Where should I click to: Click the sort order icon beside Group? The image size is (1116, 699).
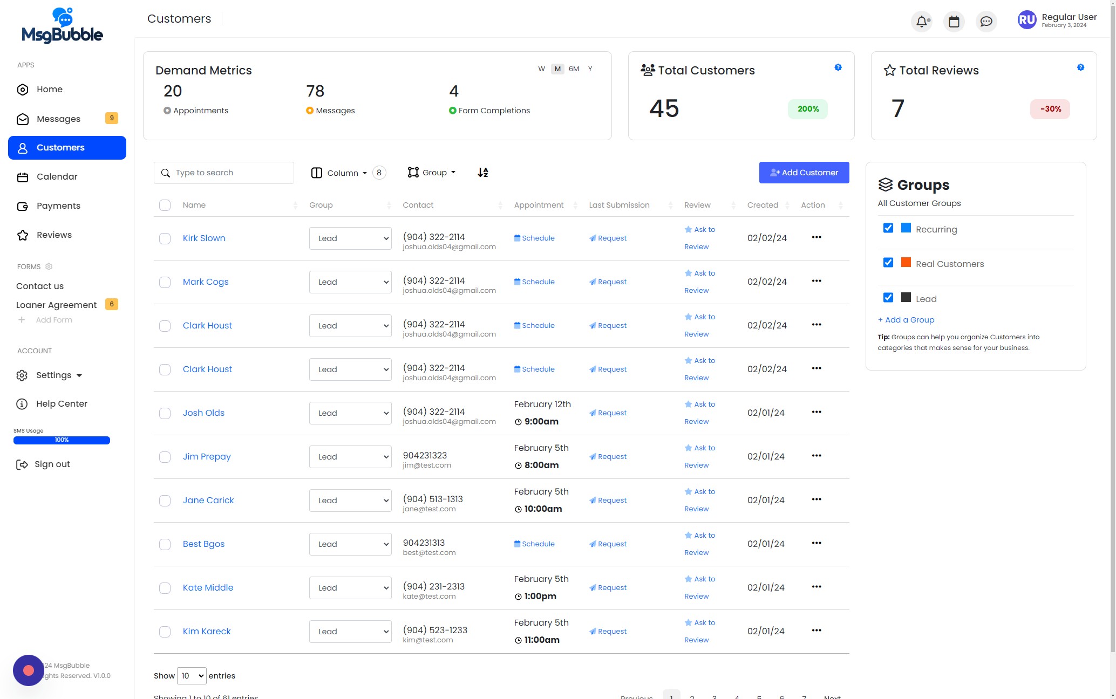click(x=483, y=173)
